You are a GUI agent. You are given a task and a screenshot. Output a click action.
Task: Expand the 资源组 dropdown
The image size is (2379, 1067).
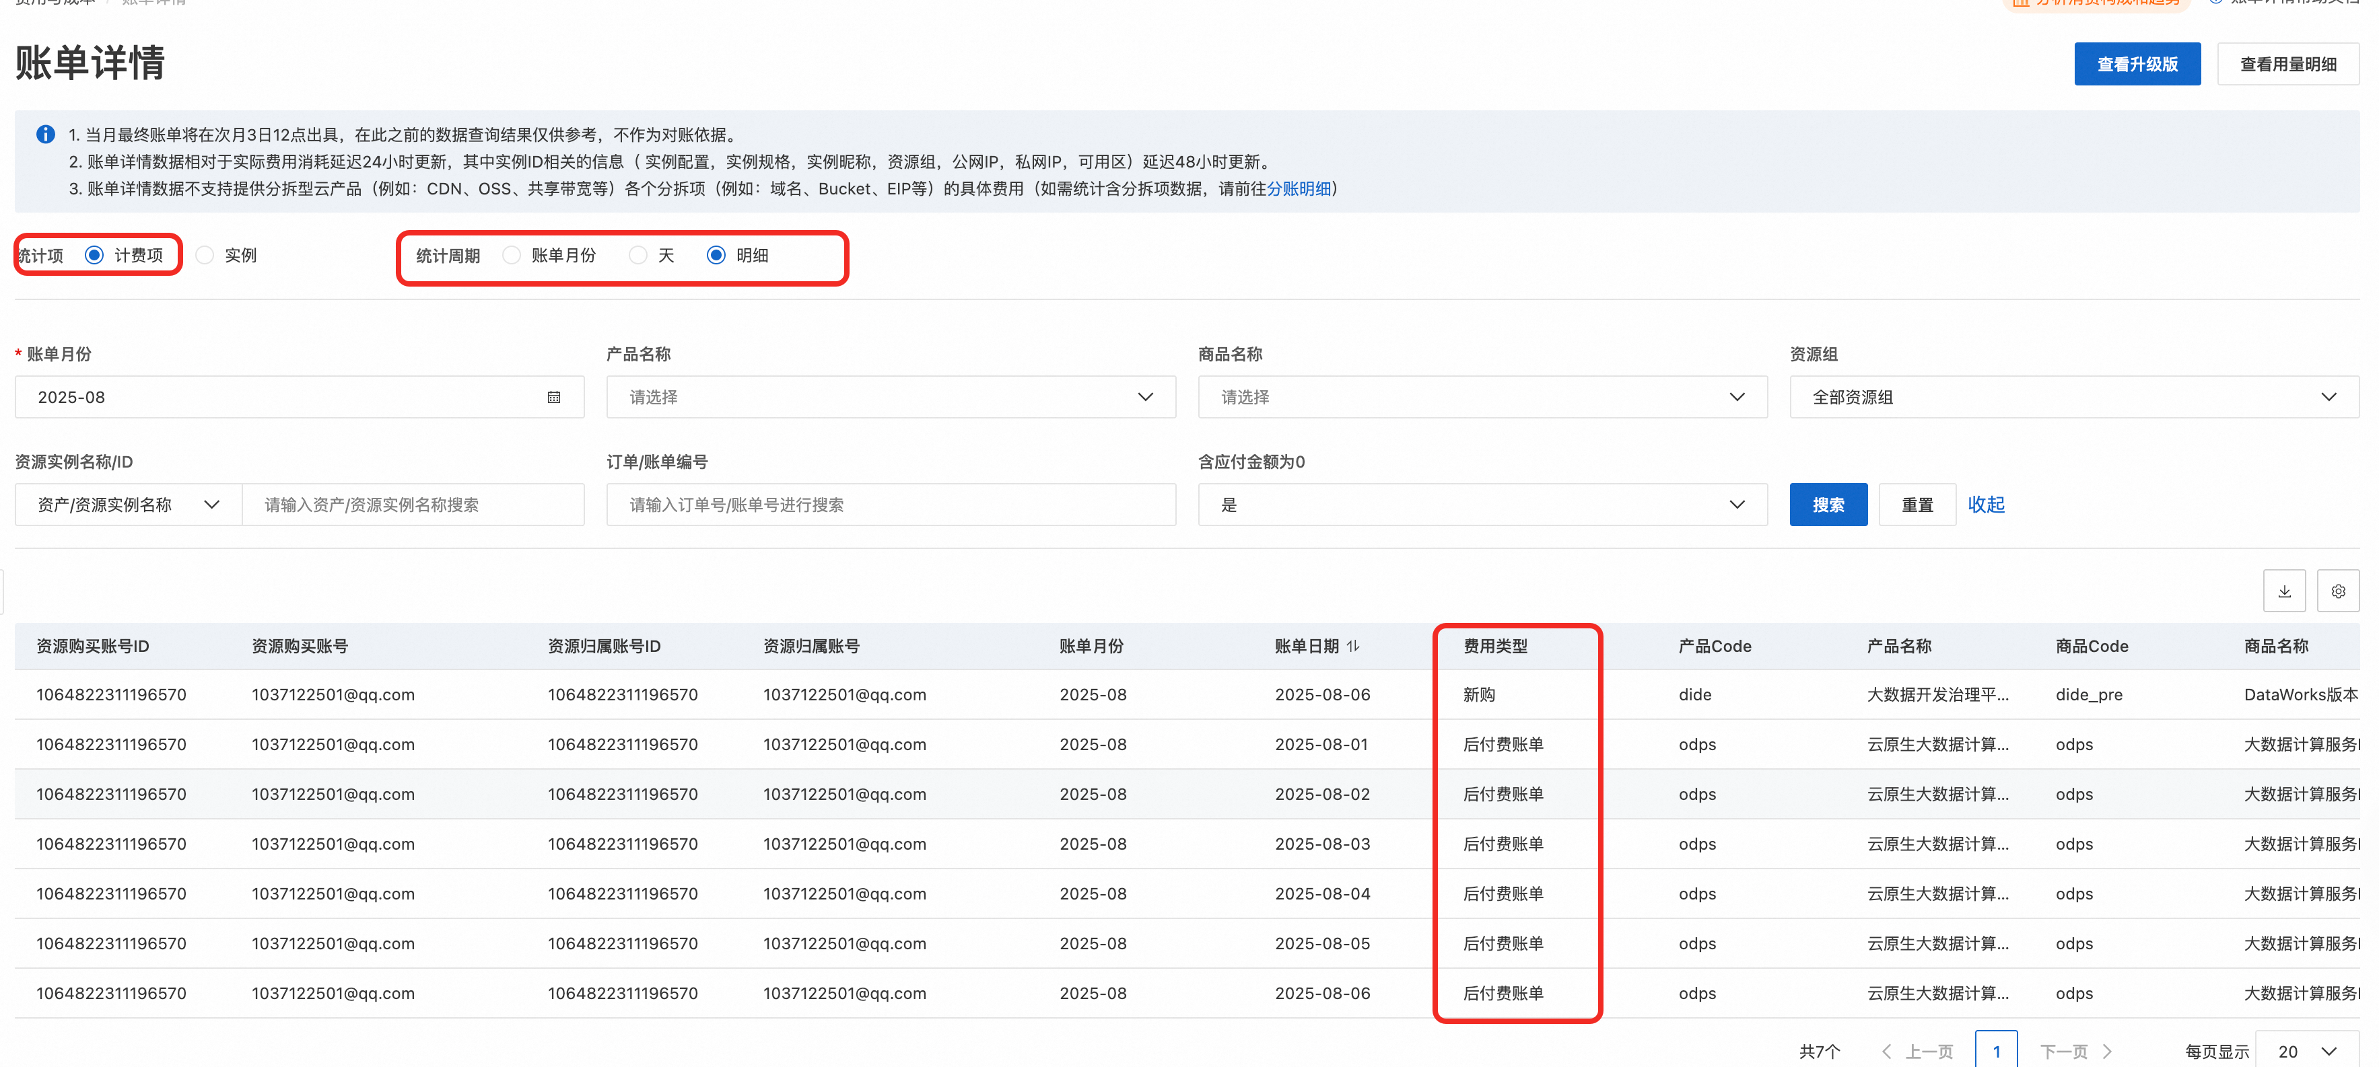tap(2073, 397)
